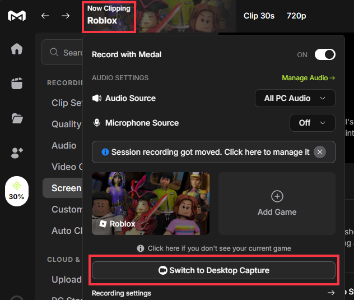Expand the All PC Audio dropdown

295,98
